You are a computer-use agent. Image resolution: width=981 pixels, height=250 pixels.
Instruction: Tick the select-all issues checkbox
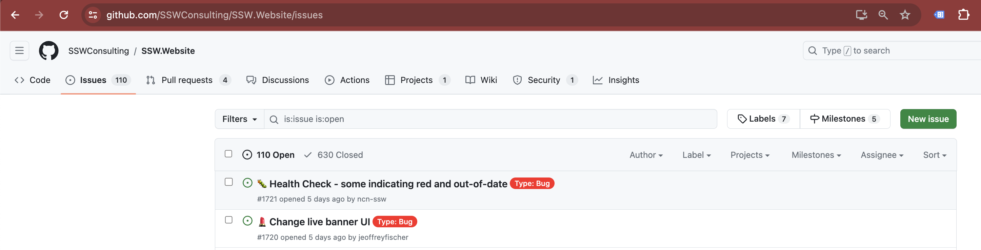click(x=228, y=154)
